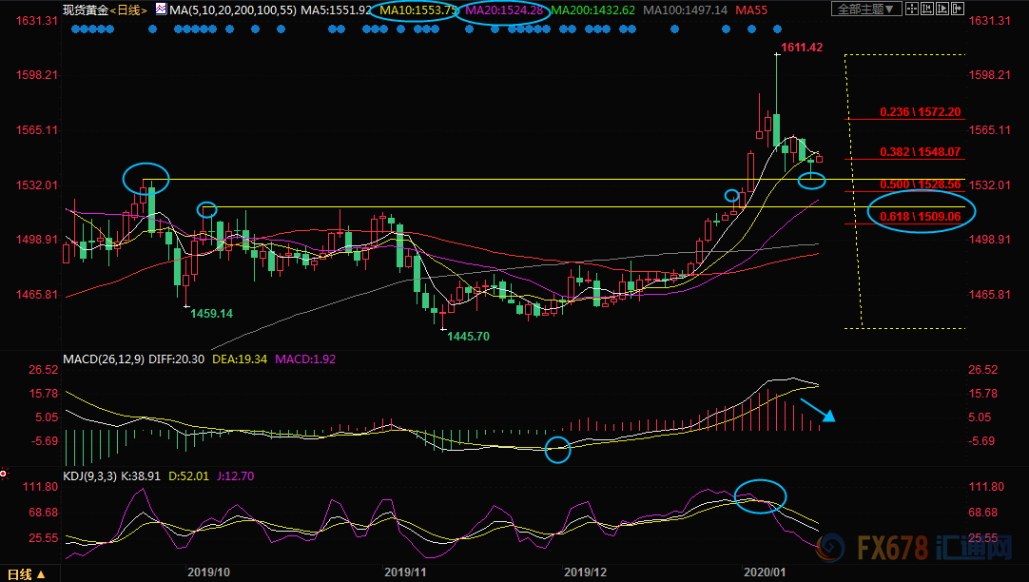Click the MACD(26,12,9) indicator label
Screen dimensions: 1029x582
(103, 359)
